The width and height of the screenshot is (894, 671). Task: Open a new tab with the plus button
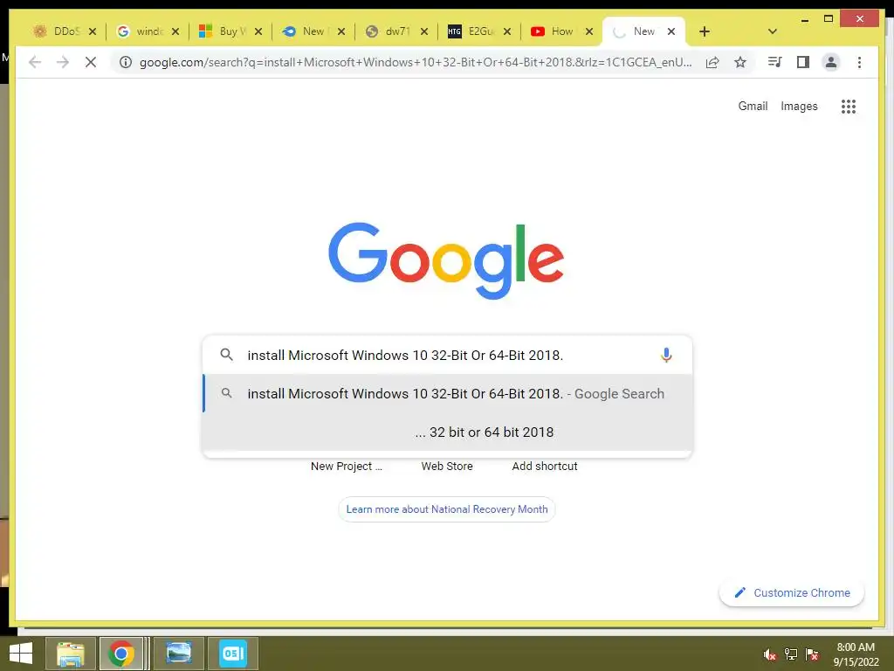click(x=705, y=31)
